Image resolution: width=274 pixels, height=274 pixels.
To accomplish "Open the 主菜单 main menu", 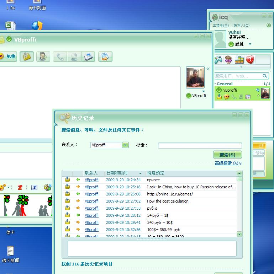I will 221,26.
